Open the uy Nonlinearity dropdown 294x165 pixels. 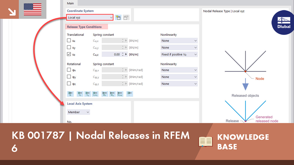coord(179,48)
